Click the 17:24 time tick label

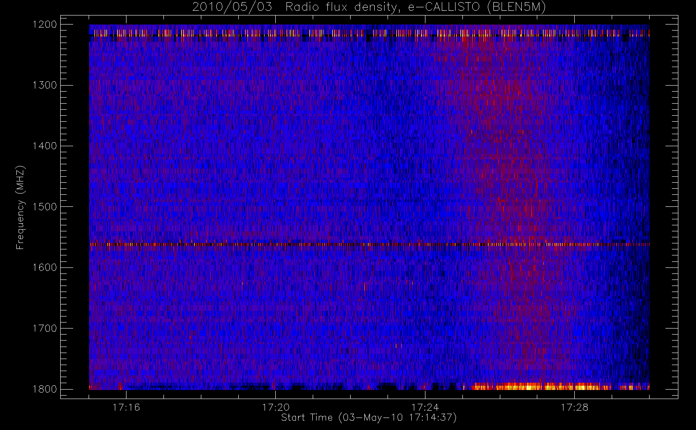(x=425, y=407)
